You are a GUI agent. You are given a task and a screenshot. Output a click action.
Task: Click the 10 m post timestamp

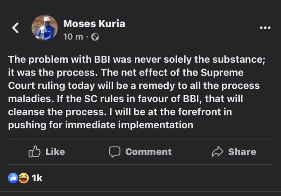73,37
